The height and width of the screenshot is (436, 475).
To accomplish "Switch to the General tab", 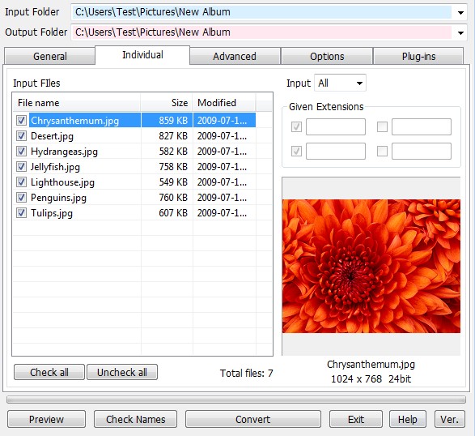I will coord(50,56).
